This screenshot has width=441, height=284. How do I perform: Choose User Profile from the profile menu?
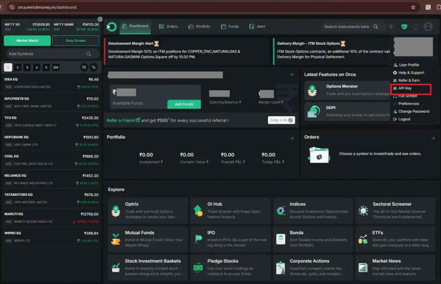tap(407, 65)
